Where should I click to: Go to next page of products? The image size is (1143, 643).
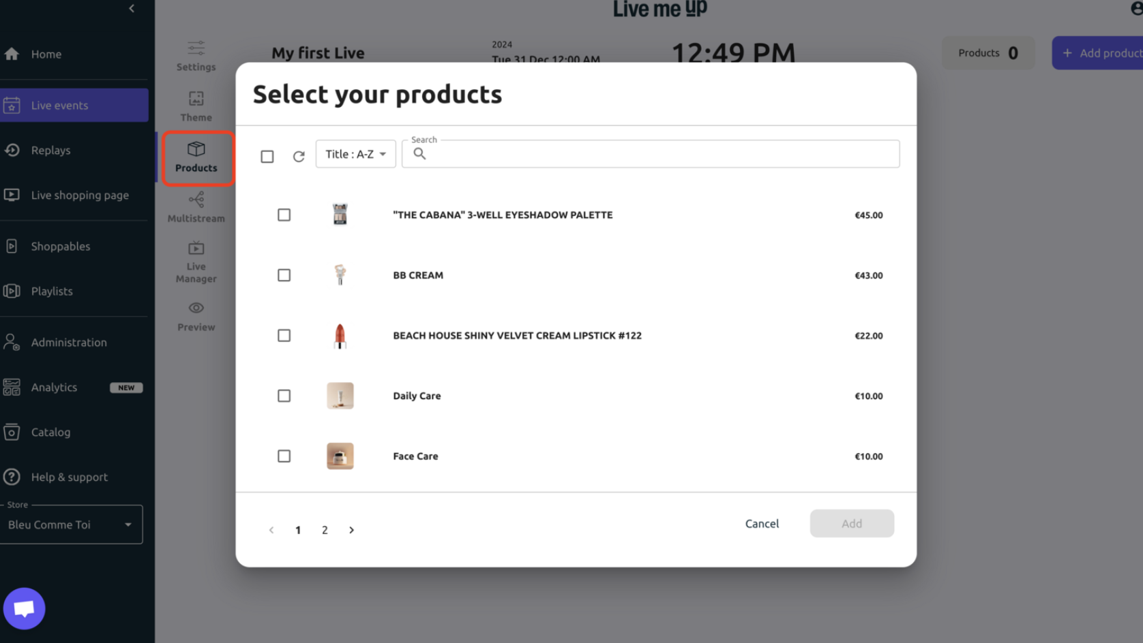click(x=351, y=530)
